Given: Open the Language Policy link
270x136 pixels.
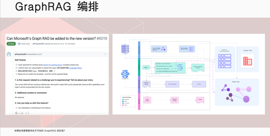Looking at the screenshot, I should [75, 68].
